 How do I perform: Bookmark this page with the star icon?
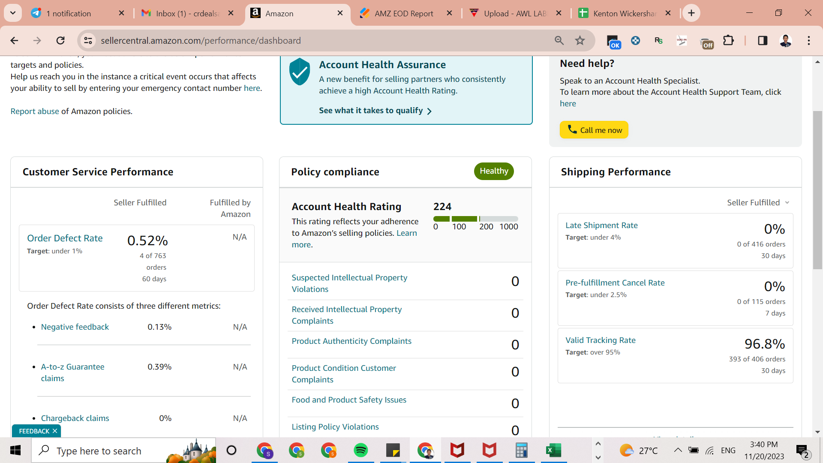point(580,40)
